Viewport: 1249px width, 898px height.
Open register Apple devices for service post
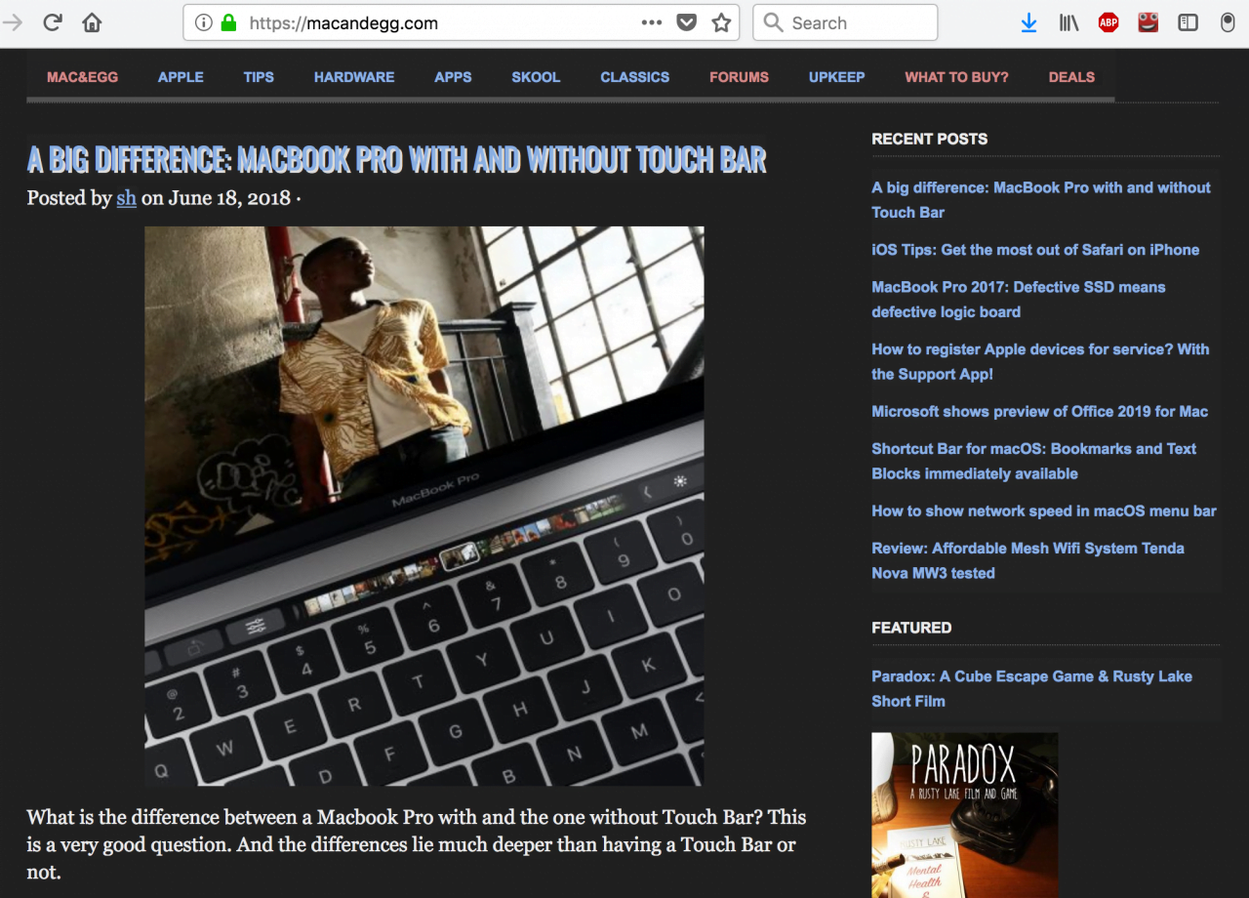pos(1040,361)
